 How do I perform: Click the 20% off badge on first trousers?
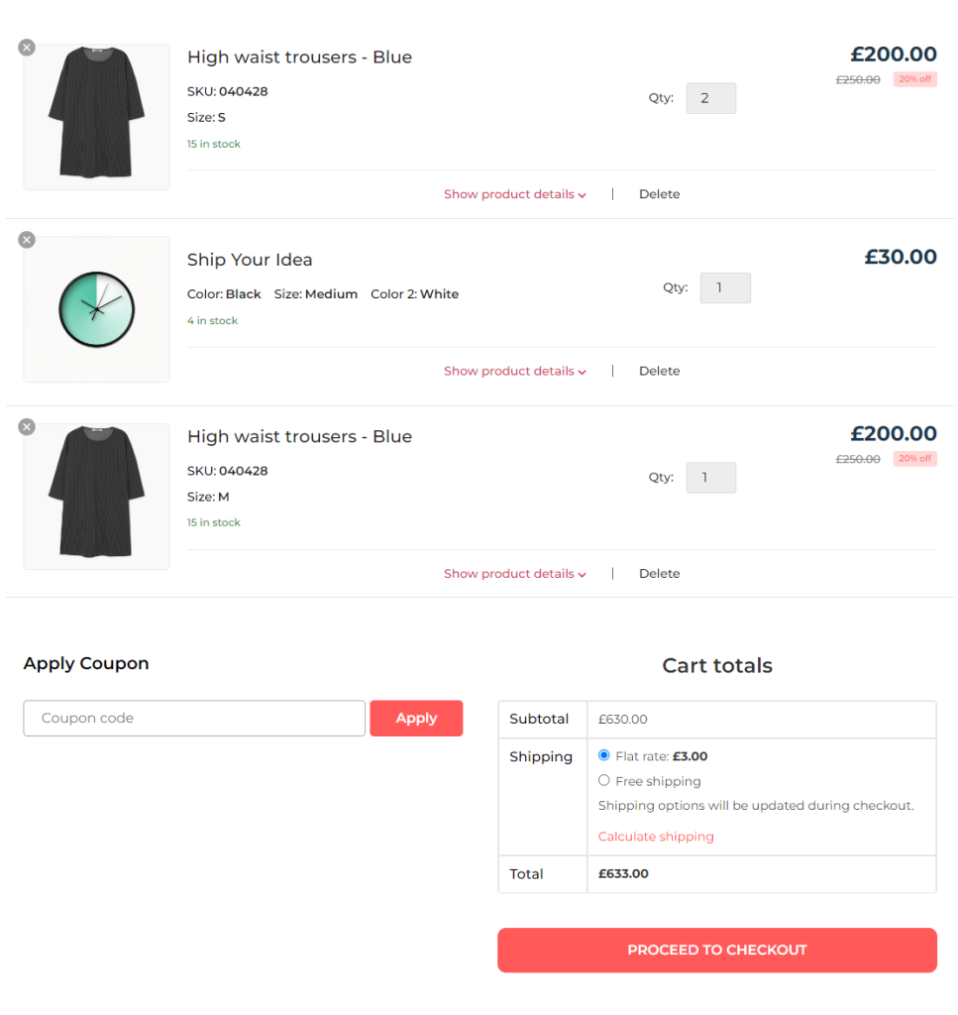coord(914,78)
